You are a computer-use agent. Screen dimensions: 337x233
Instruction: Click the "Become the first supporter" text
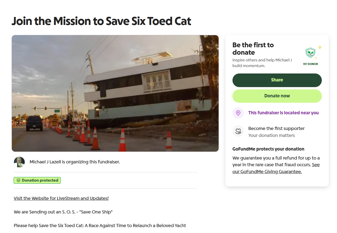[x=276, y=128]
